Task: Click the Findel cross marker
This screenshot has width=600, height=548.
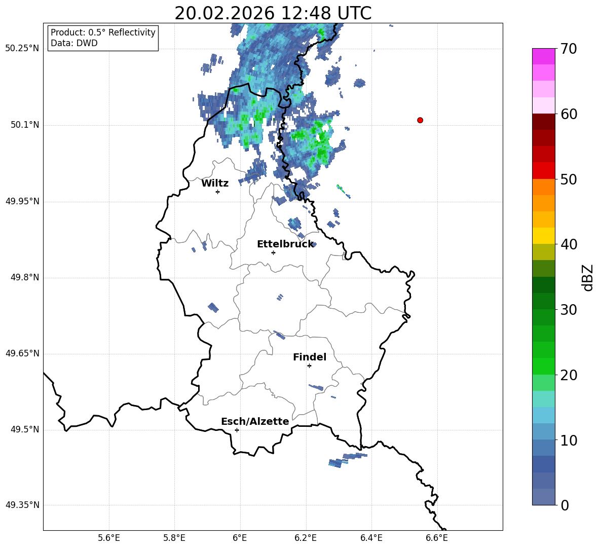Action: coord(309,366)
